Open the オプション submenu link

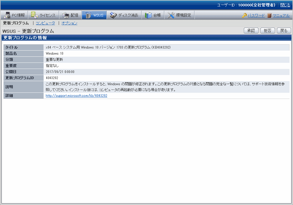tap(69, 23)
